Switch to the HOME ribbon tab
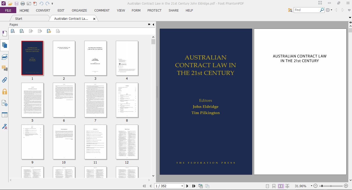The image size is (352, 190). pyautogui.click(x=25, y=11)
